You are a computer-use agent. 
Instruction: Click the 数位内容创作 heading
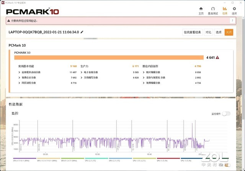tap(150, 66)
